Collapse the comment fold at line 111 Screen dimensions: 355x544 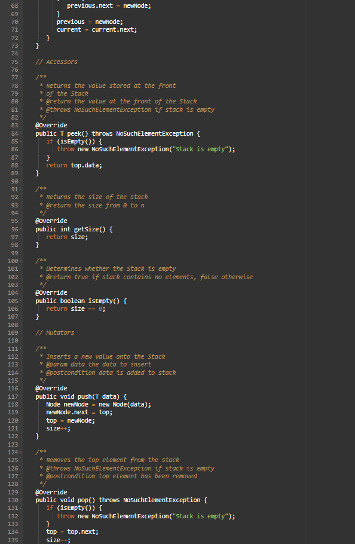20,349
